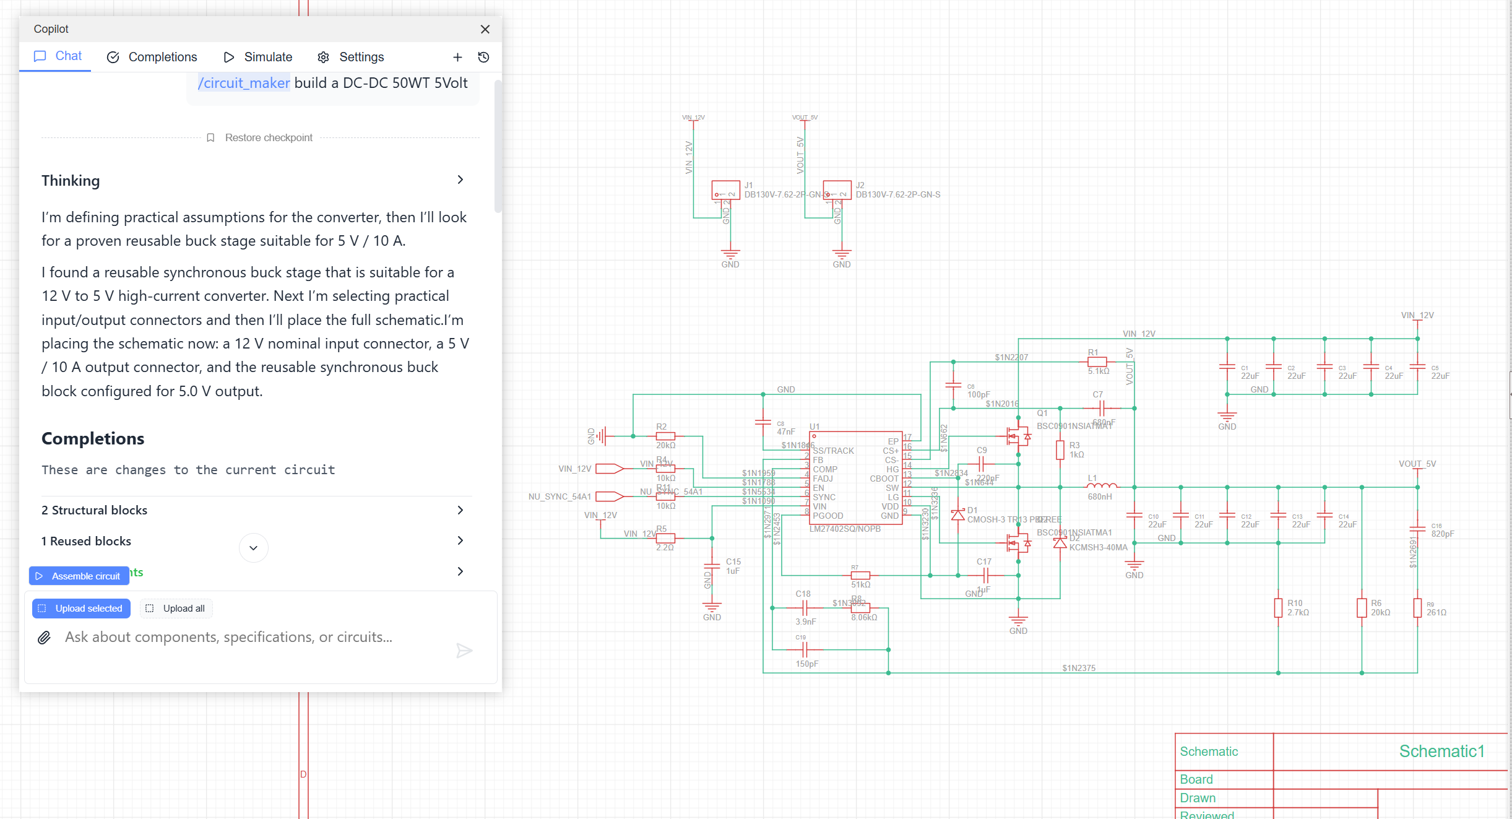
Task: Select diode D1 CMOSH-3 symbol
Action: (x=958, y=514)
